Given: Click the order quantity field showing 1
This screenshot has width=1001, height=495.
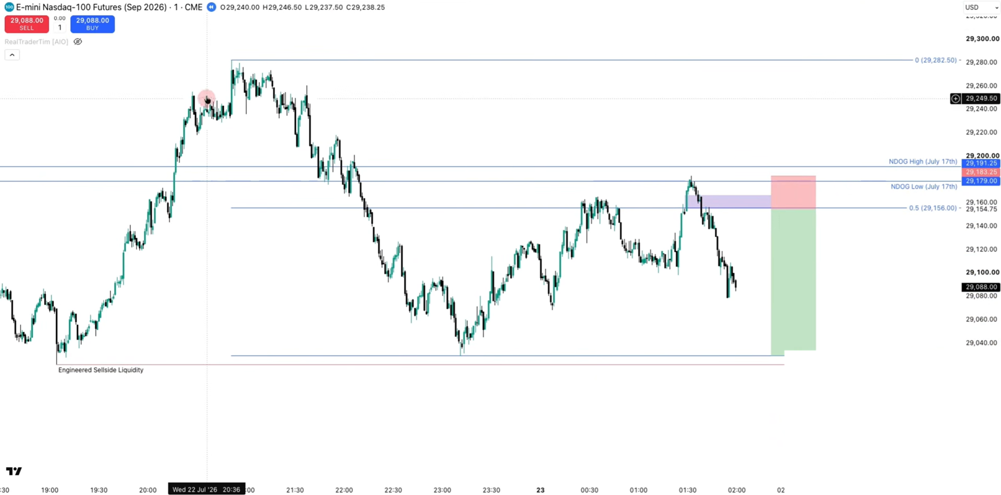Looking at the screenshot, I should pyautogui.click(x=60, y=28).
